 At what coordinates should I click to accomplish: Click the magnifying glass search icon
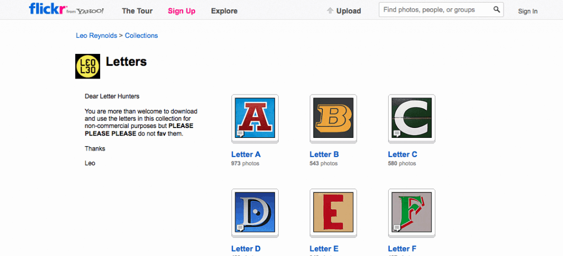click(496, 10)
